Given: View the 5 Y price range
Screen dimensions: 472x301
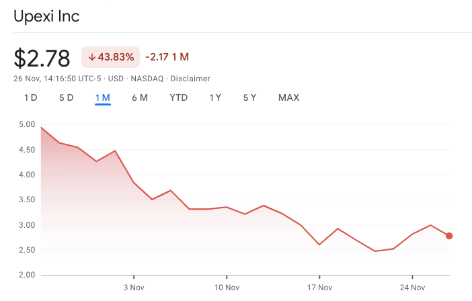Looking at the screenshot, I should [x=249, y=97].
